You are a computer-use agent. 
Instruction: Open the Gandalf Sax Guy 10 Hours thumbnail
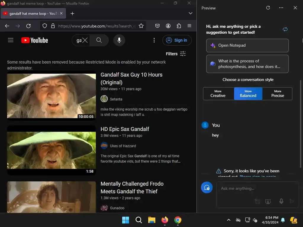(51, 96)
